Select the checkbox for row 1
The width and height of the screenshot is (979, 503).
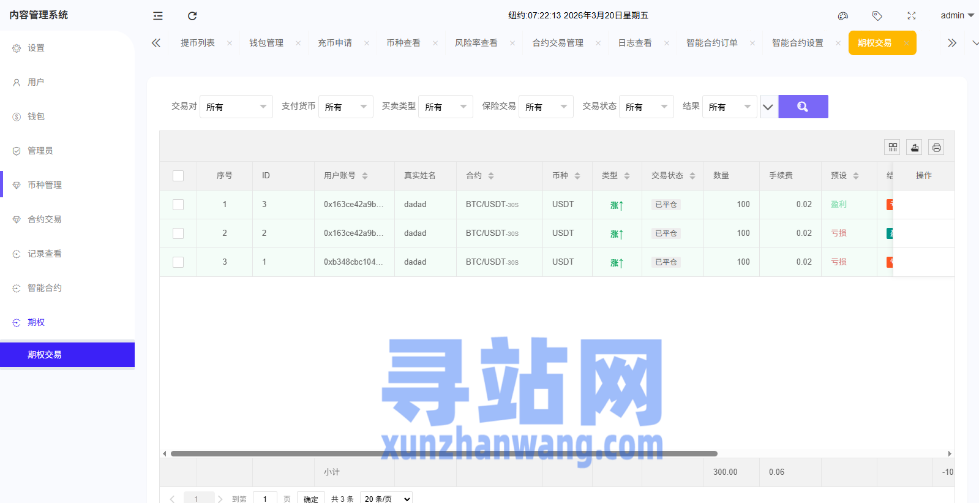click(x=178, y=205)
